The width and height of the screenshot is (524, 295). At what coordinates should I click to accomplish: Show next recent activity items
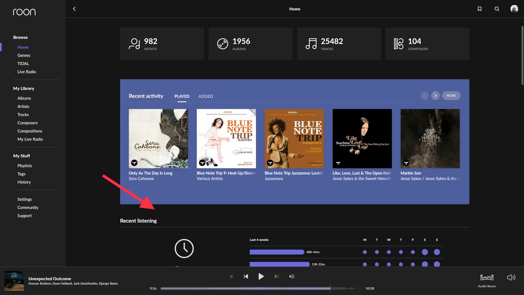pos(435,95)
